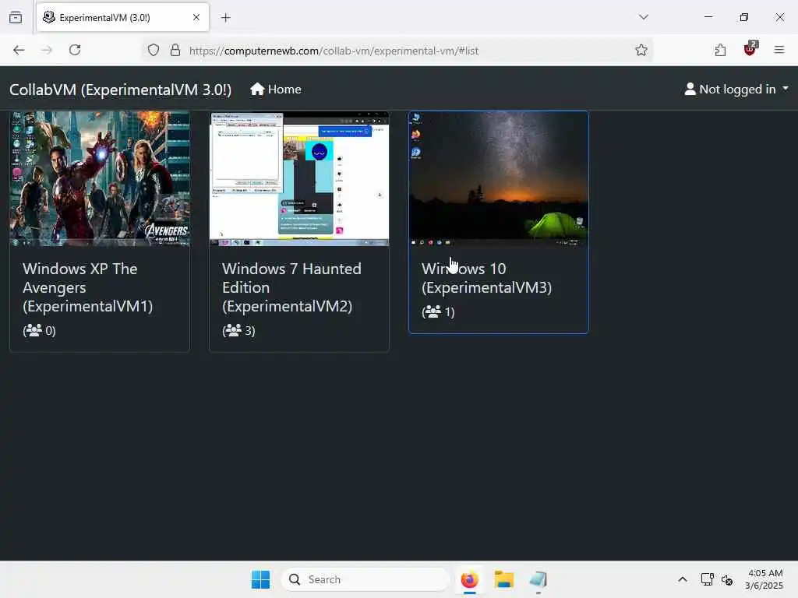Select the ExperimentalVM (3.0!) browser tab

coord(122,17)
